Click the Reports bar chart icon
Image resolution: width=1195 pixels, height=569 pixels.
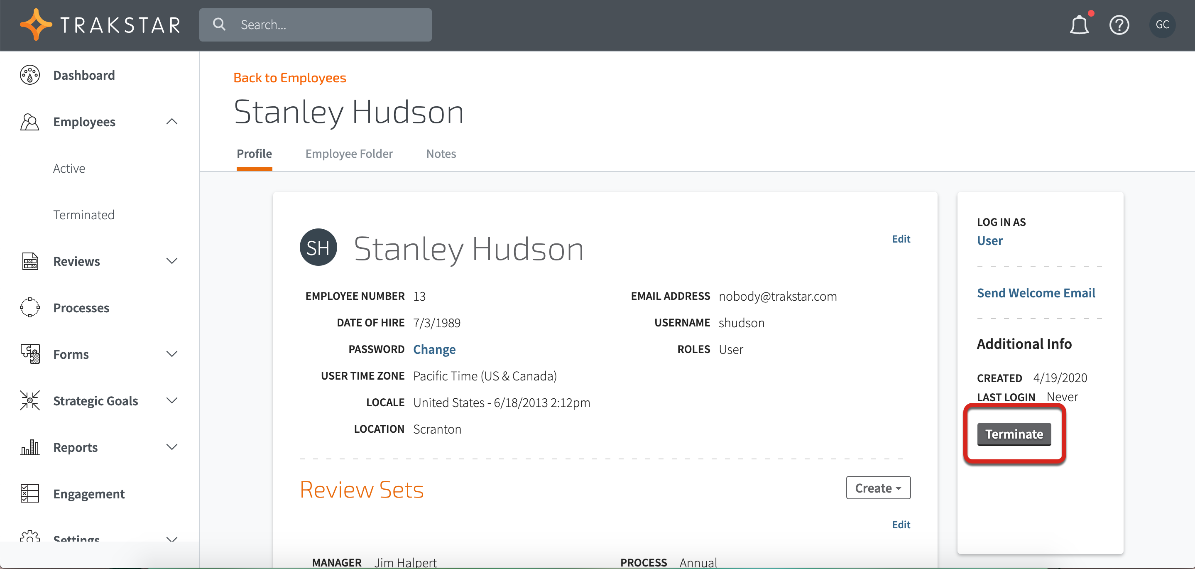tap(30, 447)
